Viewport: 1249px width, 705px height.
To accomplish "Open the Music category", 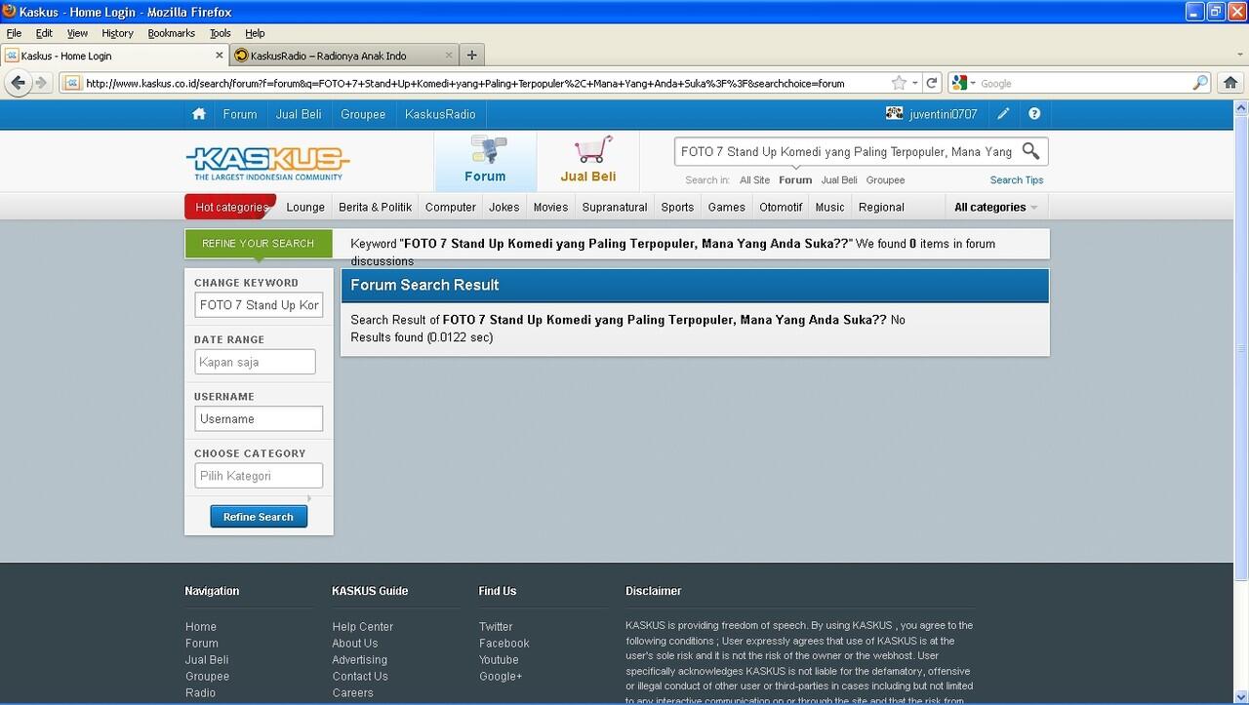I will click(829, 207).
